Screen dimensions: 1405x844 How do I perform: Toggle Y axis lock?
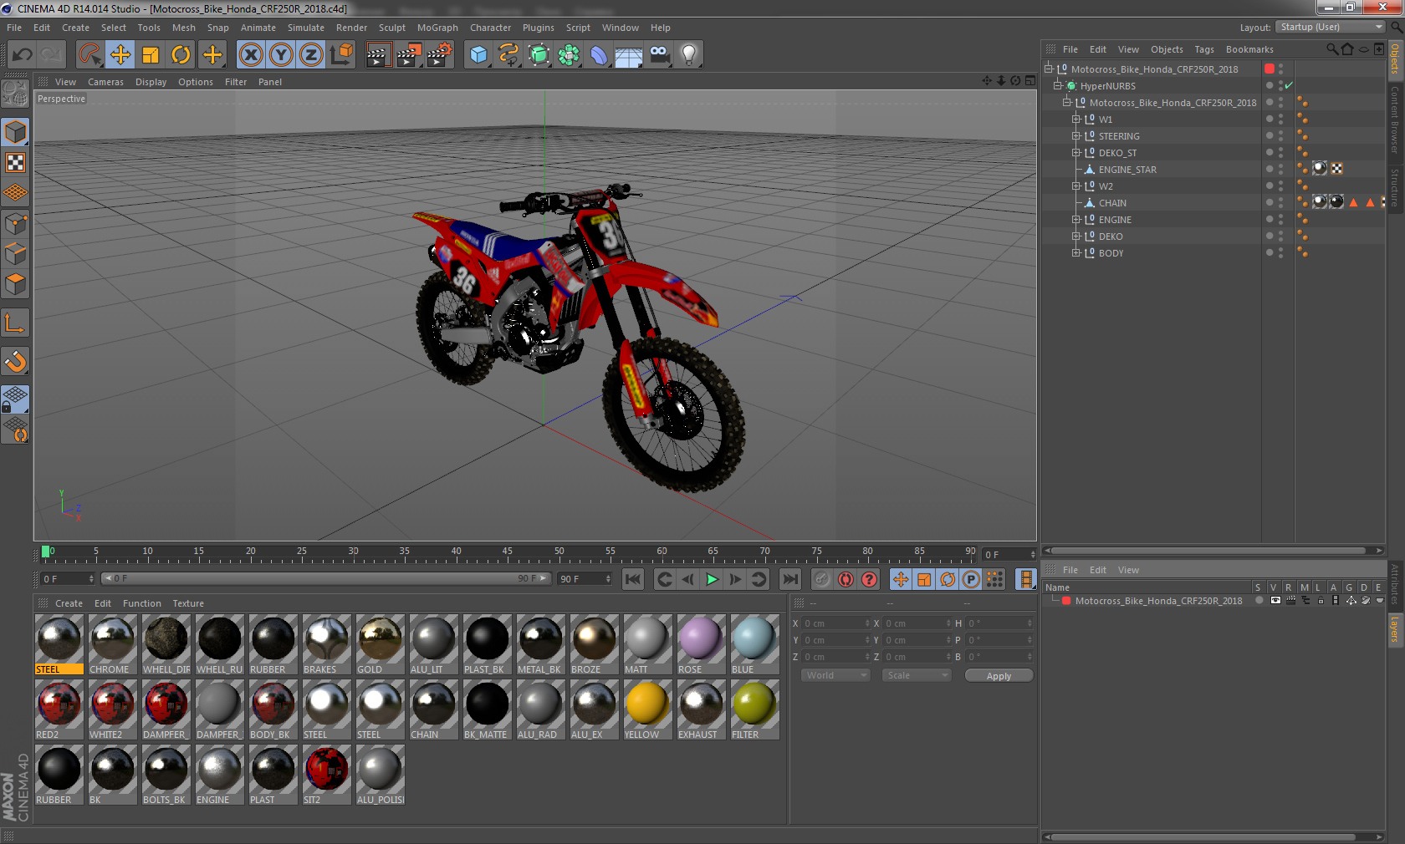click(x=281, y=55)
